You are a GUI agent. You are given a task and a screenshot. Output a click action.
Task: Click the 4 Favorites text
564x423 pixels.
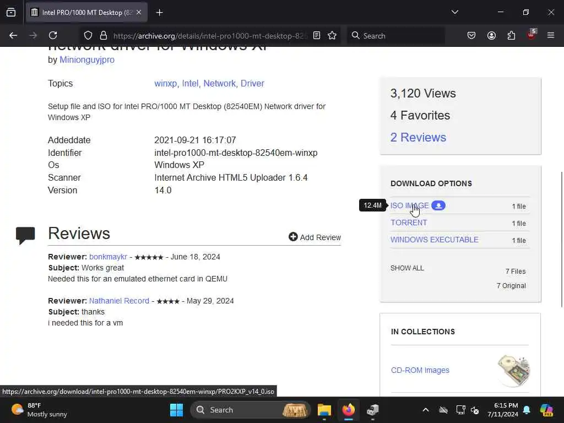(420, 116)
